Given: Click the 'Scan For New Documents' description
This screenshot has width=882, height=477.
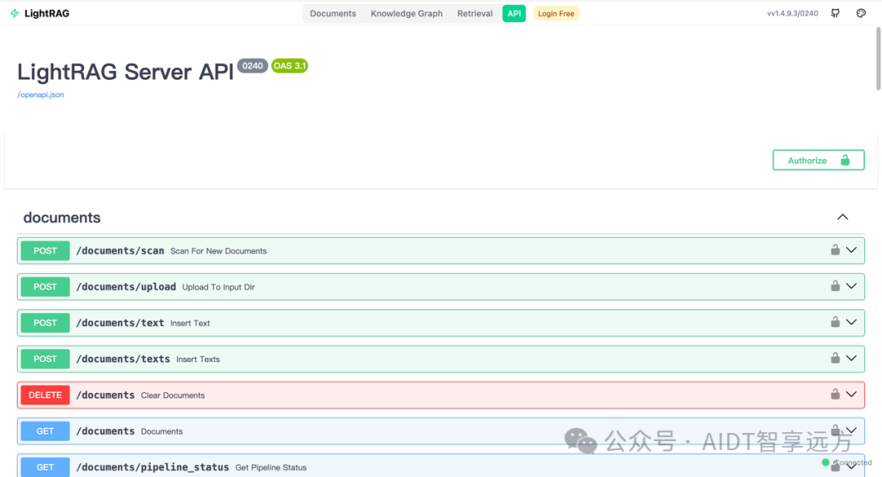Looking at the screenshot, I should [x=218, y=251].
